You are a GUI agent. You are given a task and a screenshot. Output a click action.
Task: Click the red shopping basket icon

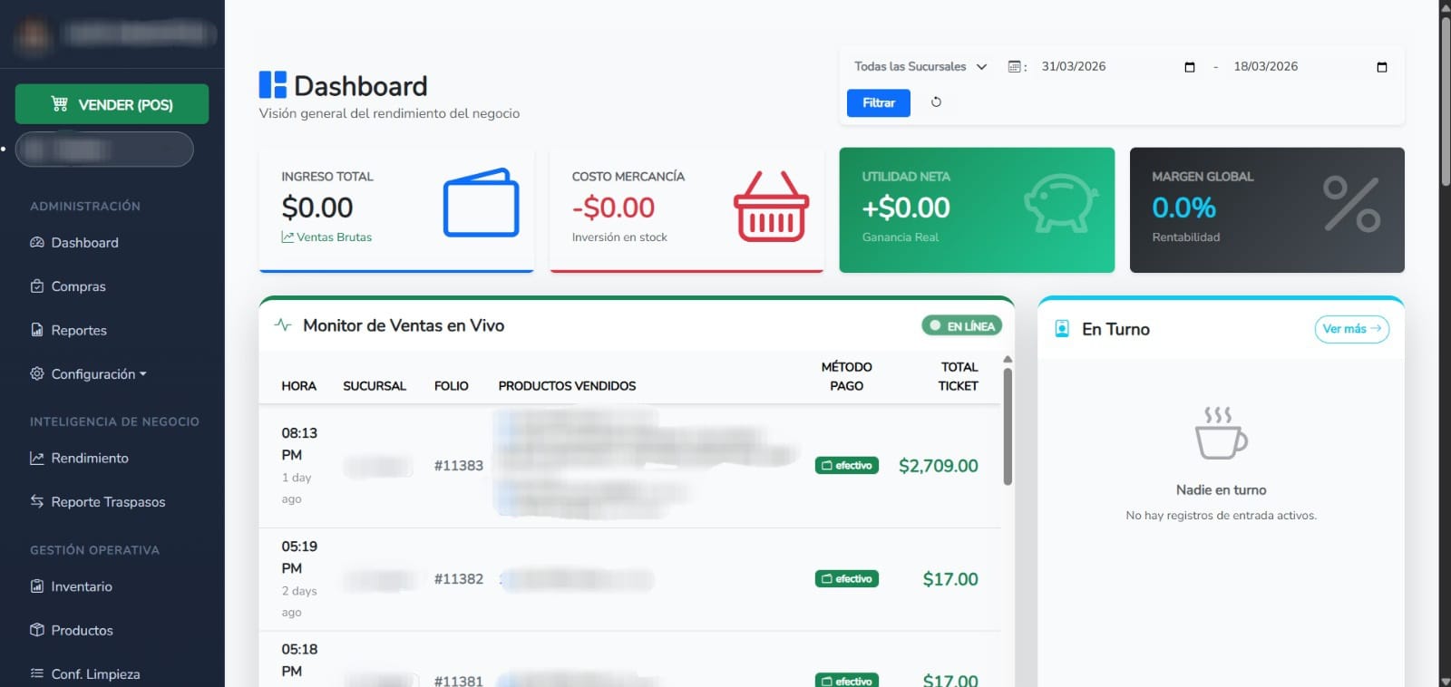click(x=771, y=207)
